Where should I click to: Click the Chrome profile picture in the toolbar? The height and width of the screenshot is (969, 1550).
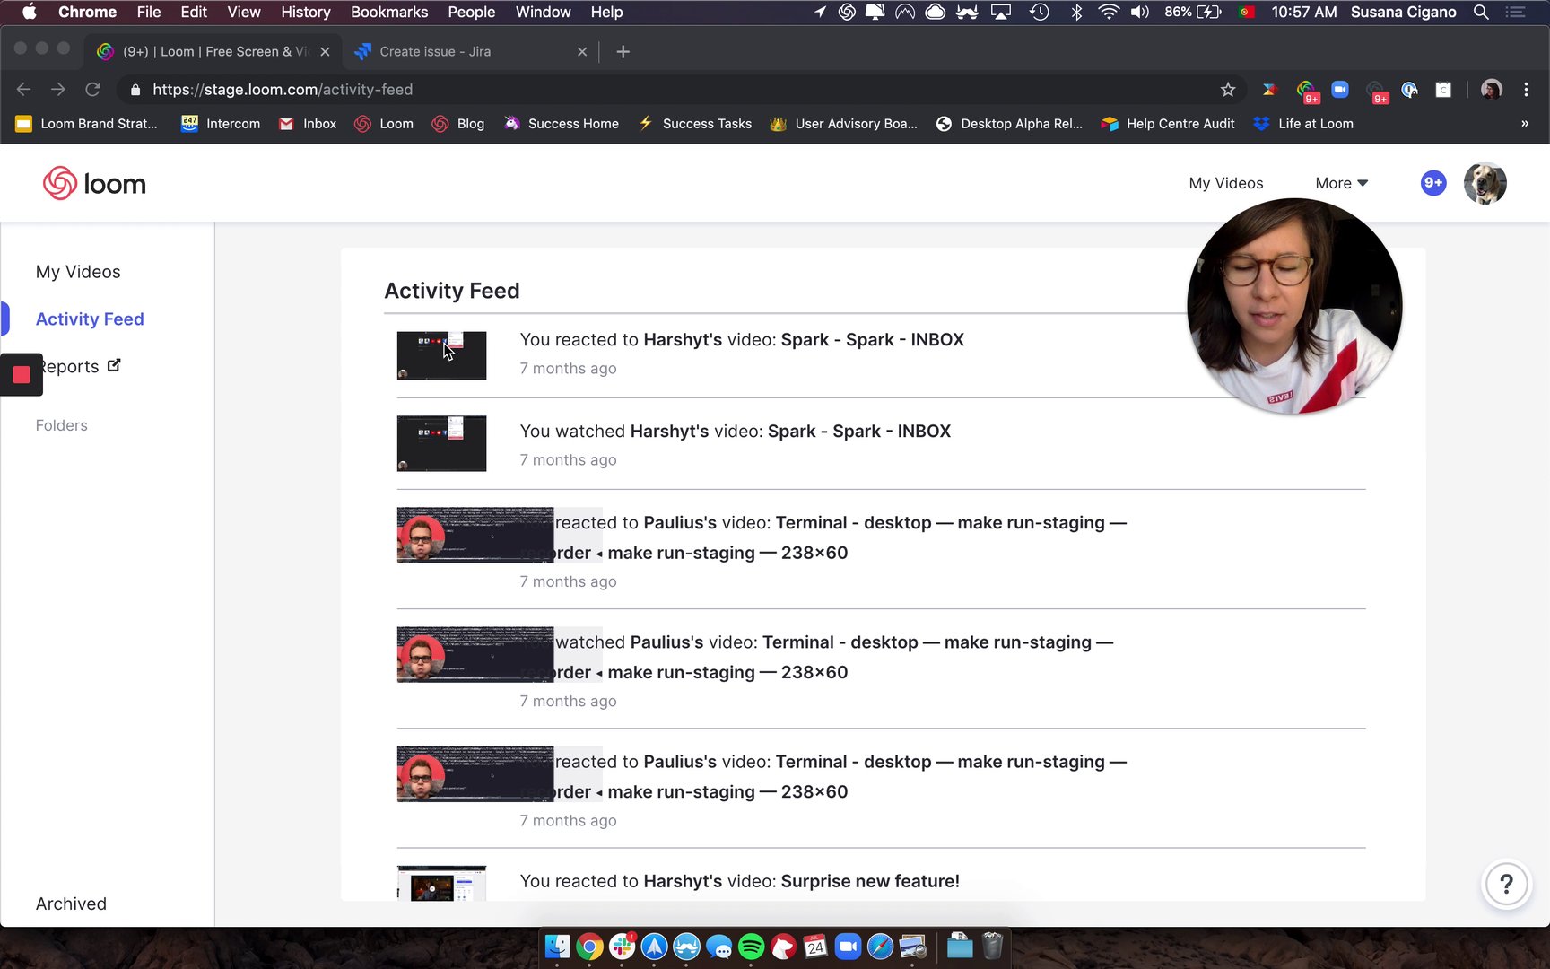coord(1492,90)
